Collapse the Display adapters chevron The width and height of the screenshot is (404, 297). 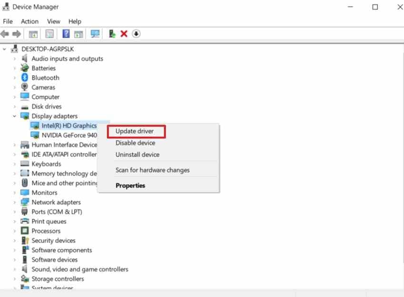tap(15, 116)
